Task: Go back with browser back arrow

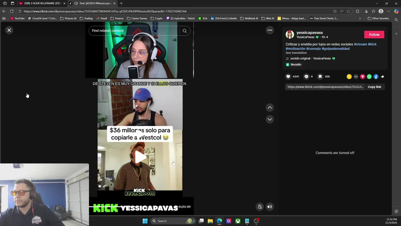Action: click(x=4, y=11)
